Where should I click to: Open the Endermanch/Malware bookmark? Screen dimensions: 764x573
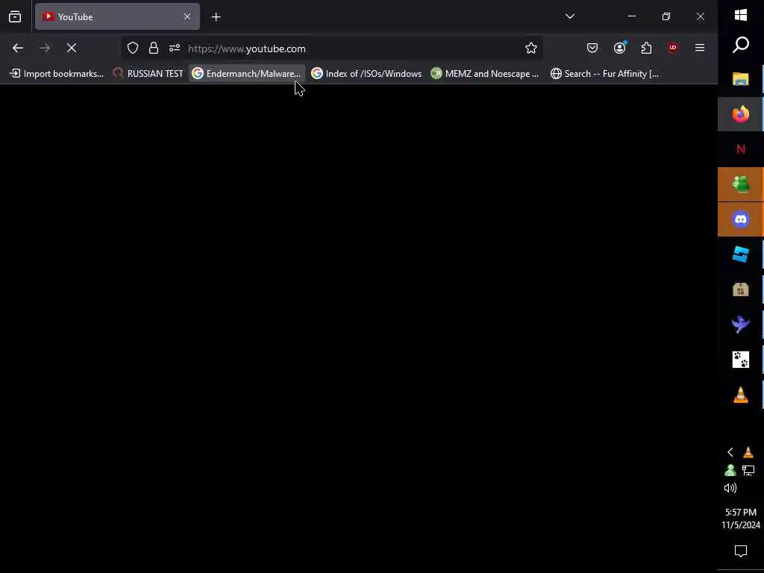(x=246, y=74)
